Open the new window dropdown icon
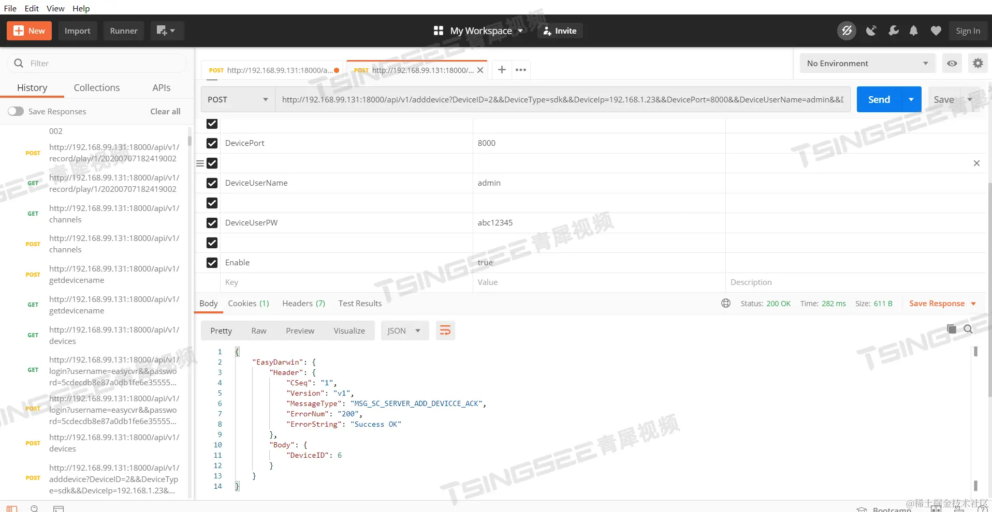The width and height of the screenshot is (992, 512). (167, 31)
